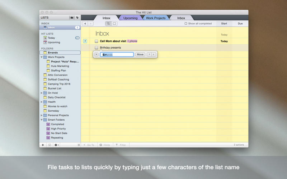Click the list name field showing Errands
The image size is (287, 179).
117,54
